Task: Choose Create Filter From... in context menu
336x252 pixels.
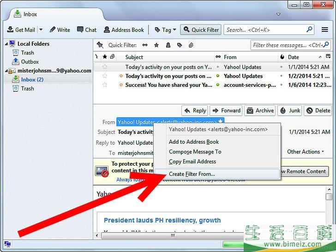Action: 217,174
